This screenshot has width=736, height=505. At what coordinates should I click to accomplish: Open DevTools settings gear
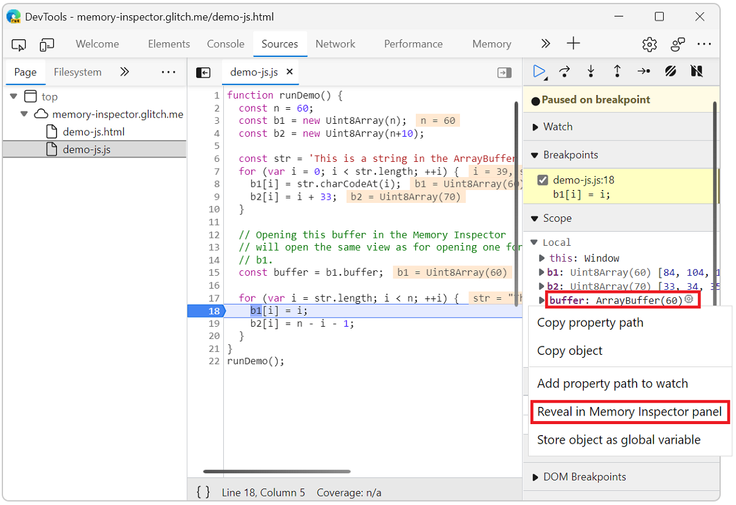pos(649,44)
